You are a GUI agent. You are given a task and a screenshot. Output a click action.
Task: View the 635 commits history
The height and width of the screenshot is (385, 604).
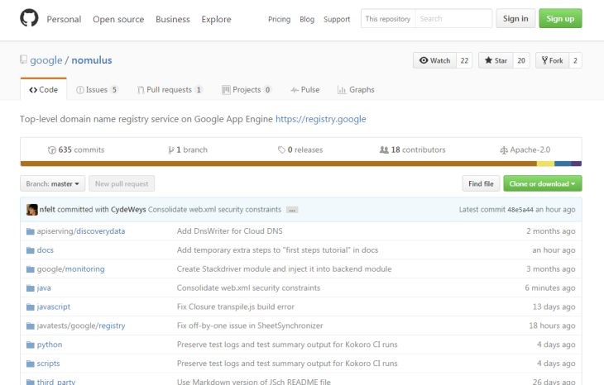(x=76, y=150)
